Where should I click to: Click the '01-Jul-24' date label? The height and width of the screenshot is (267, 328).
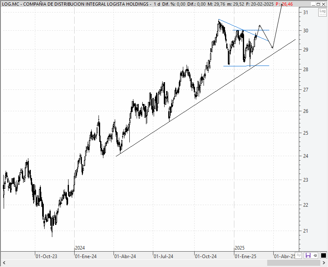pos(163,256)
